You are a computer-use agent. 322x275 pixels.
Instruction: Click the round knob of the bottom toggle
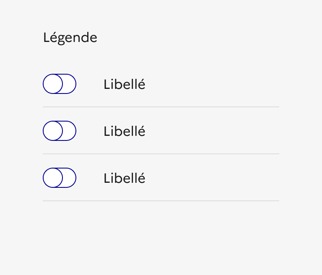(53, 178)
